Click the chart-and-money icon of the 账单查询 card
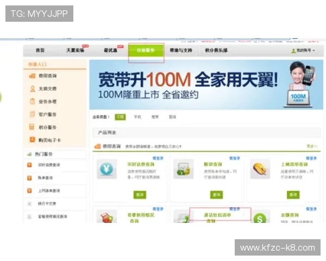 (184, 169)
